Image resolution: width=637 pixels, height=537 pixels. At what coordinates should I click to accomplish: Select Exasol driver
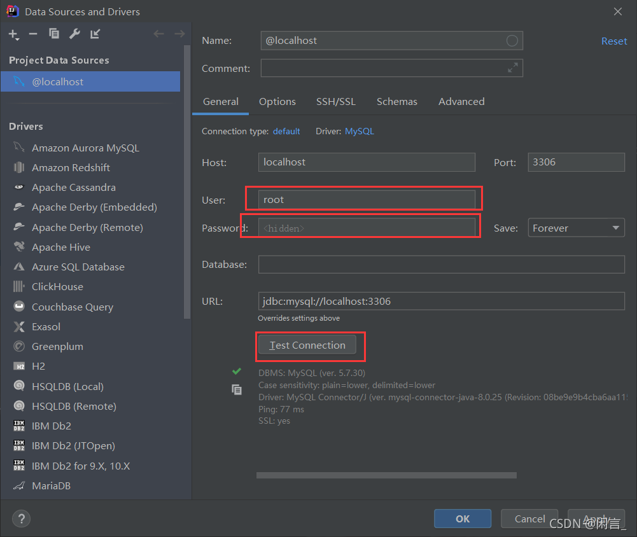(x=46, y=326)
